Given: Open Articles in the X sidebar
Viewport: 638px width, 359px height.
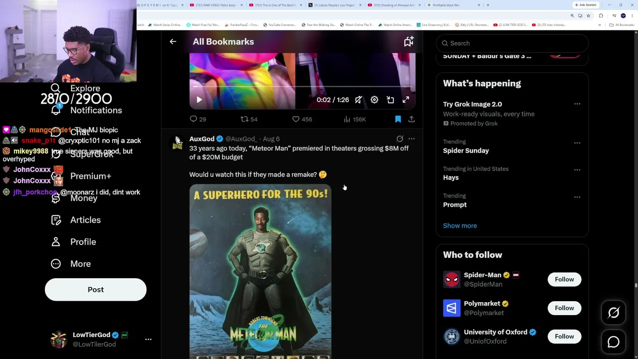Looking at the screenshot, I should pyautogui.click(x=76, y=220).
